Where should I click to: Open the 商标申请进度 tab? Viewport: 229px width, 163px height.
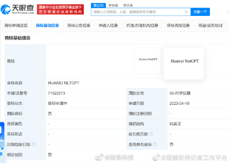[x=16, y=26]
